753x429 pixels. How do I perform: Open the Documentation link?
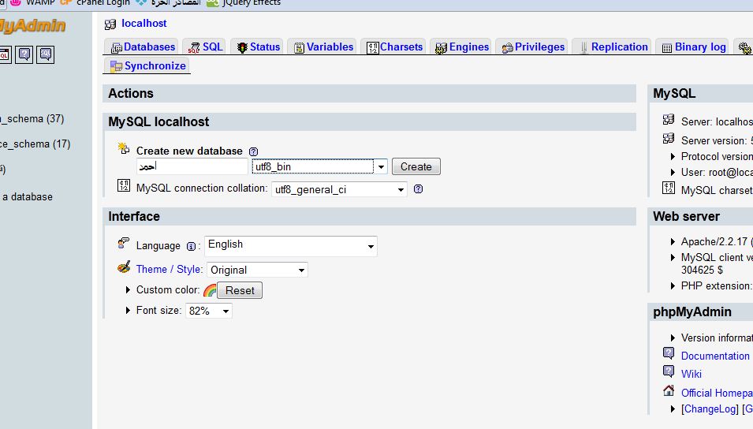coord(715,356)
